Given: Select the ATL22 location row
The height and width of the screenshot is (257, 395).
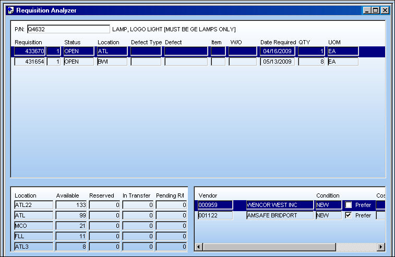Looking at the screenshot, I should [101, 205].
